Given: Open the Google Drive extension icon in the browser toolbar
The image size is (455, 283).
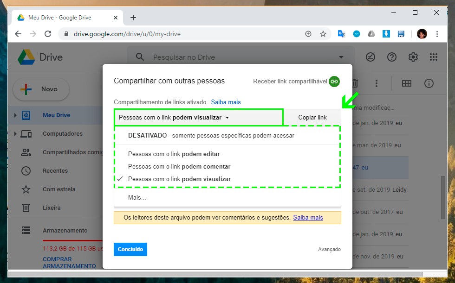Looking at the screenshot, I should (x=371, y=34).
